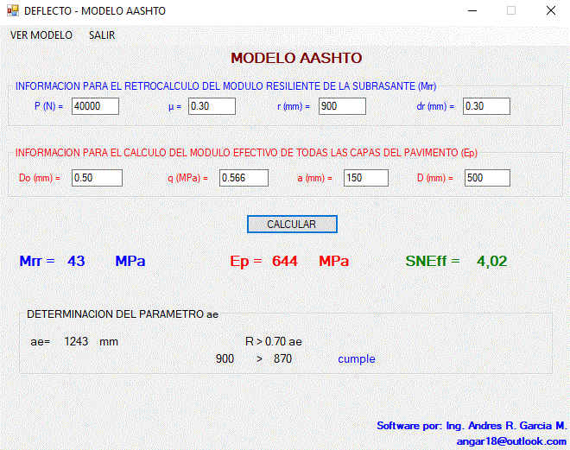Click the 'Ep =' result label
The width and height of the screenshot is (570, 450).
click(246, 262)
